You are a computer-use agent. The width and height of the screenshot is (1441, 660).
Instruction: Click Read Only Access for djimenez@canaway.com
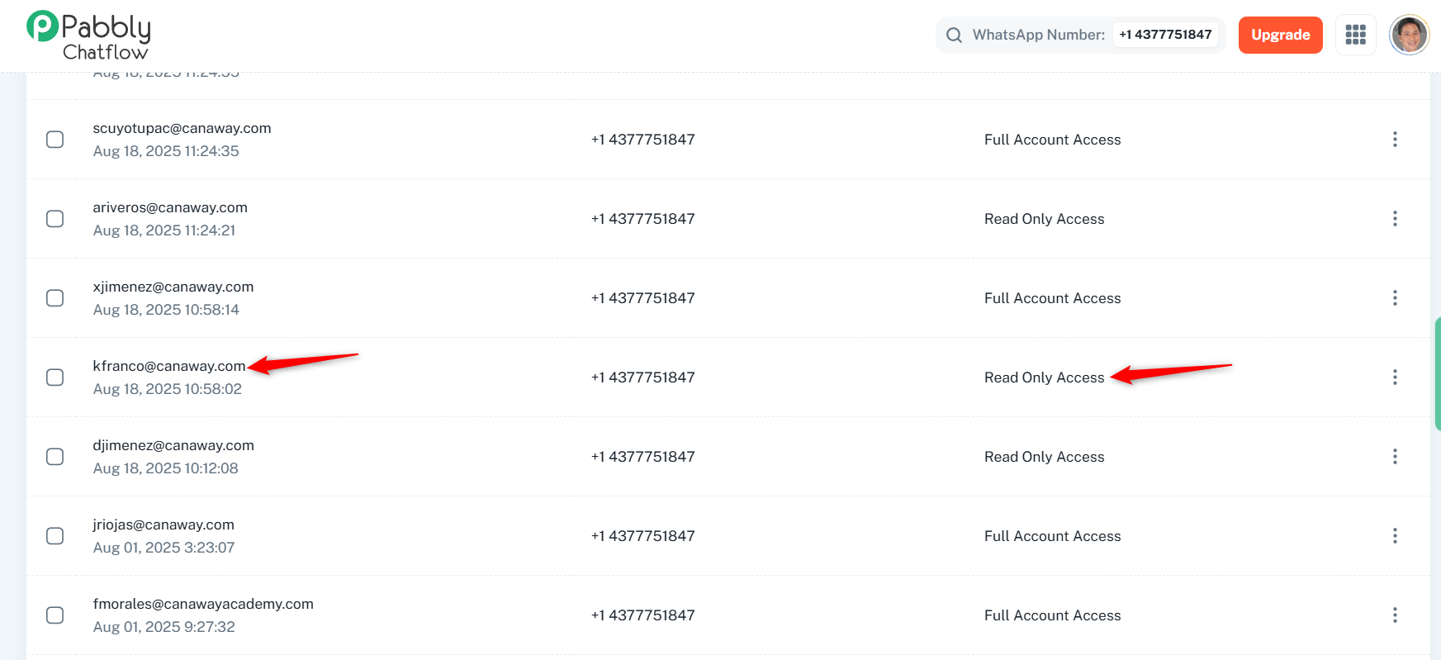point(1044,457)
